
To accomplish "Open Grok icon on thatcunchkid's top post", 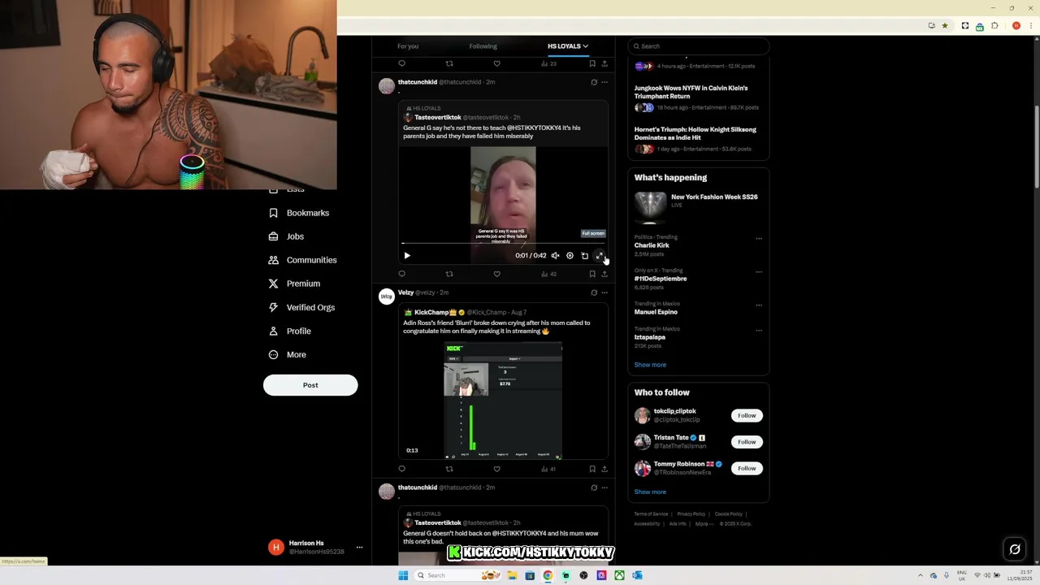I will (594, 82).
